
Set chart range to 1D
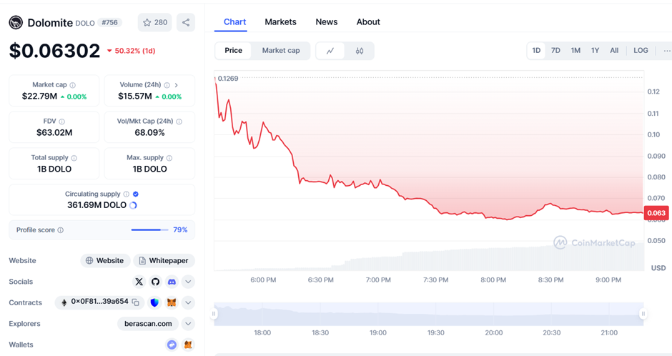tap(536, 51)
